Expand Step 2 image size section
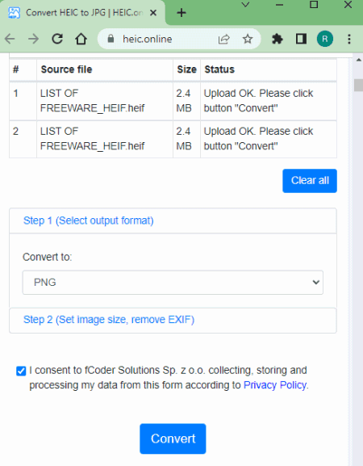Screen dimensions: 363x466 109,320
